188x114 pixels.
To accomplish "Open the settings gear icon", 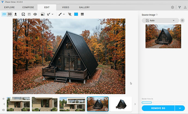I will 172,7.
